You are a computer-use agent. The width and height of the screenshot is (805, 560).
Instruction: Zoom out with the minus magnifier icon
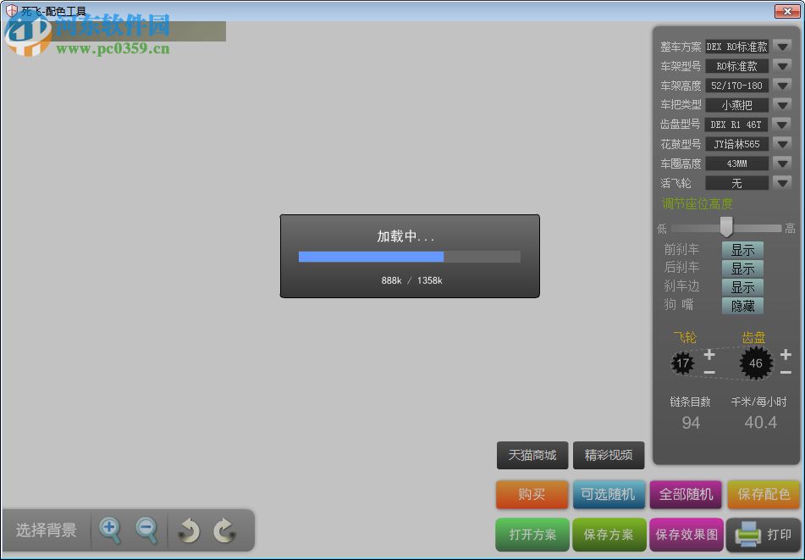pos(146,530)
